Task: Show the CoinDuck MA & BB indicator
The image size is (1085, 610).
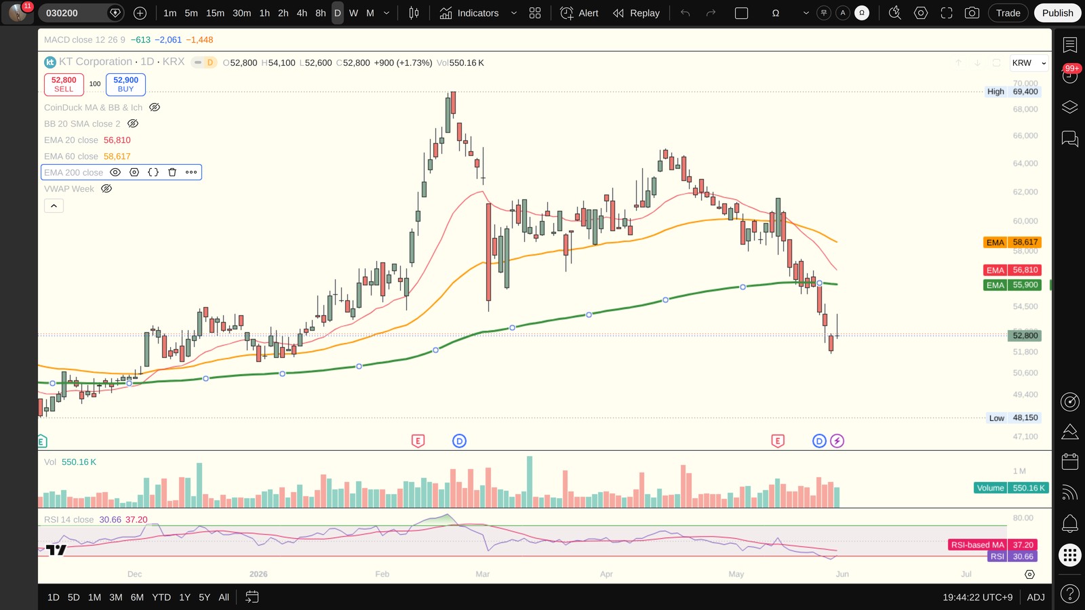Action: pos(155,107)
